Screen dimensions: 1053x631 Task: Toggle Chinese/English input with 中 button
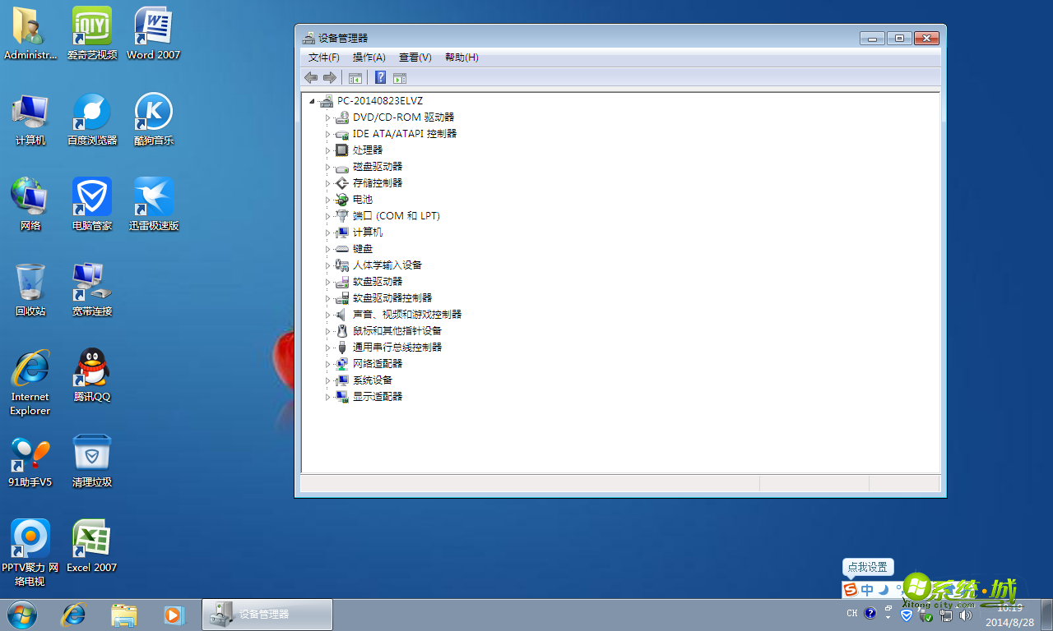(866, 589)
